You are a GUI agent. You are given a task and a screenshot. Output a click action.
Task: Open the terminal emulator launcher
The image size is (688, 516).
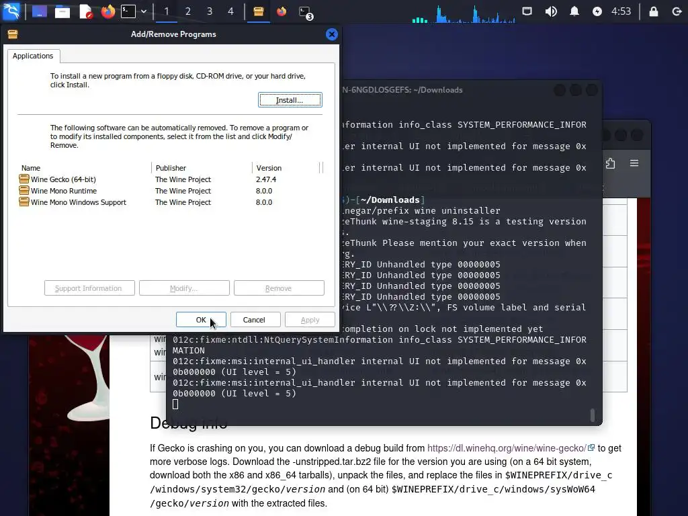128,11
